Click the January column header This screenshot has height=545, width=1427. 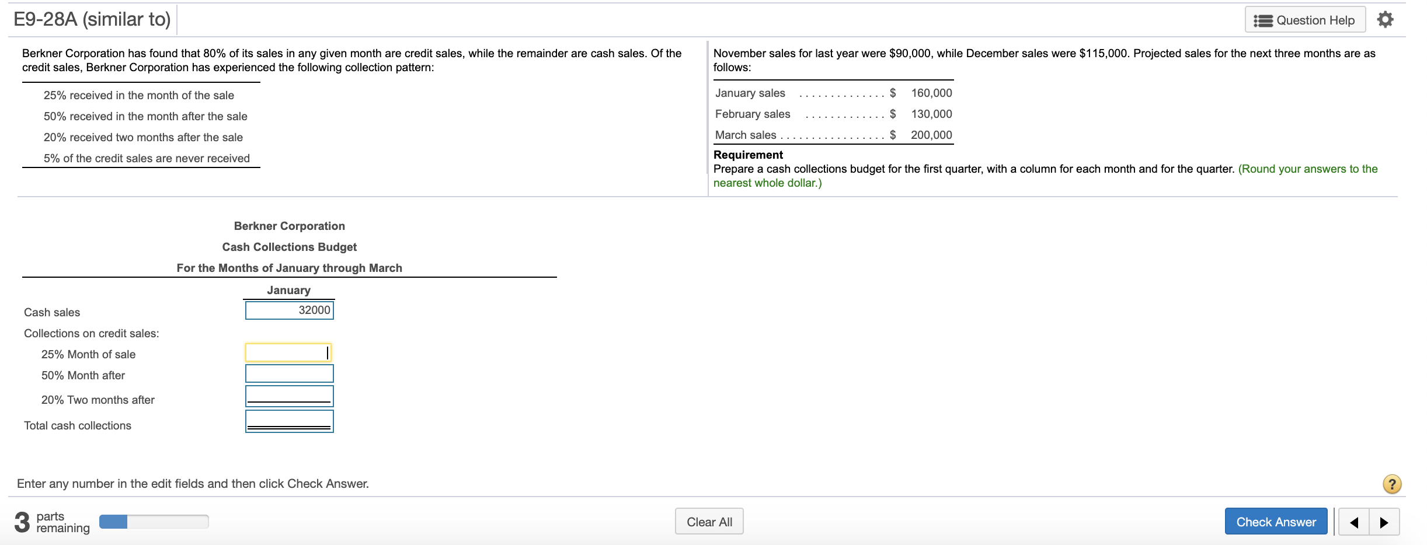[289, 290]
